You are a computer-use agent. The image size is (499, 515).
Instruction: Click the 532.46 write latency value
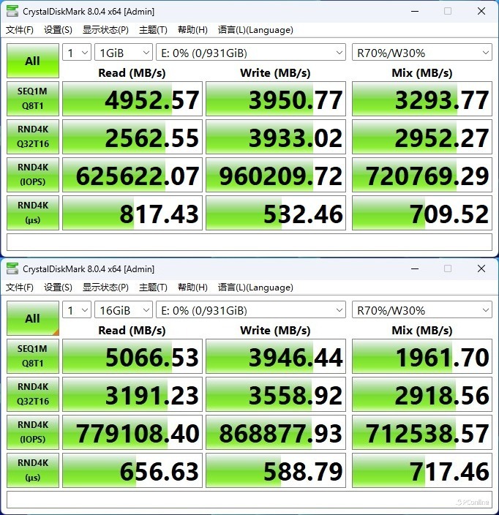pyautogui.click(x=276, y=213)
